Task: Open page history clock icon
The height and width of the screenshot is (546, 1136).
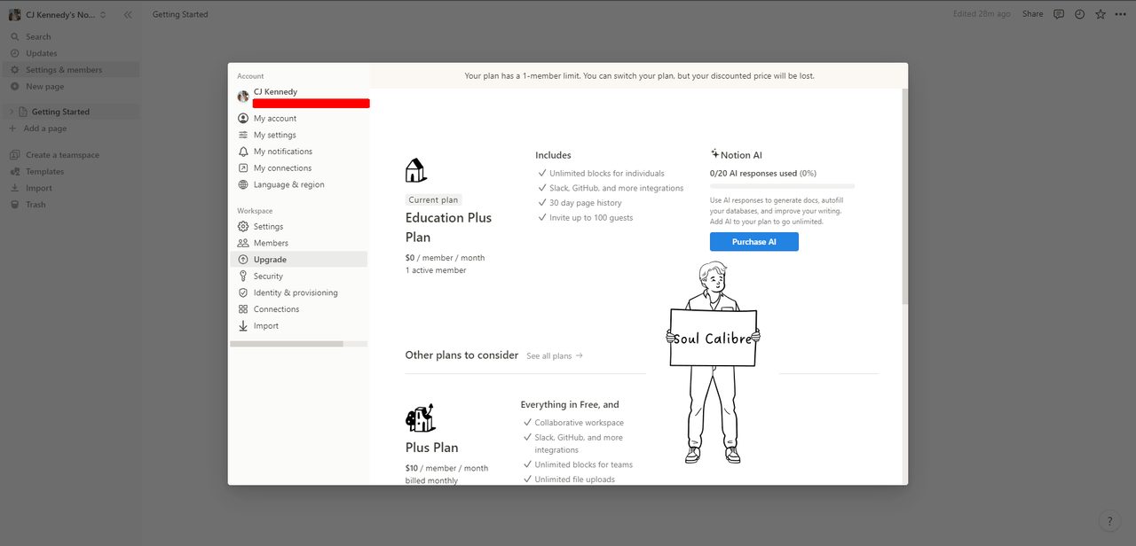Action: tap(1080, 14)
